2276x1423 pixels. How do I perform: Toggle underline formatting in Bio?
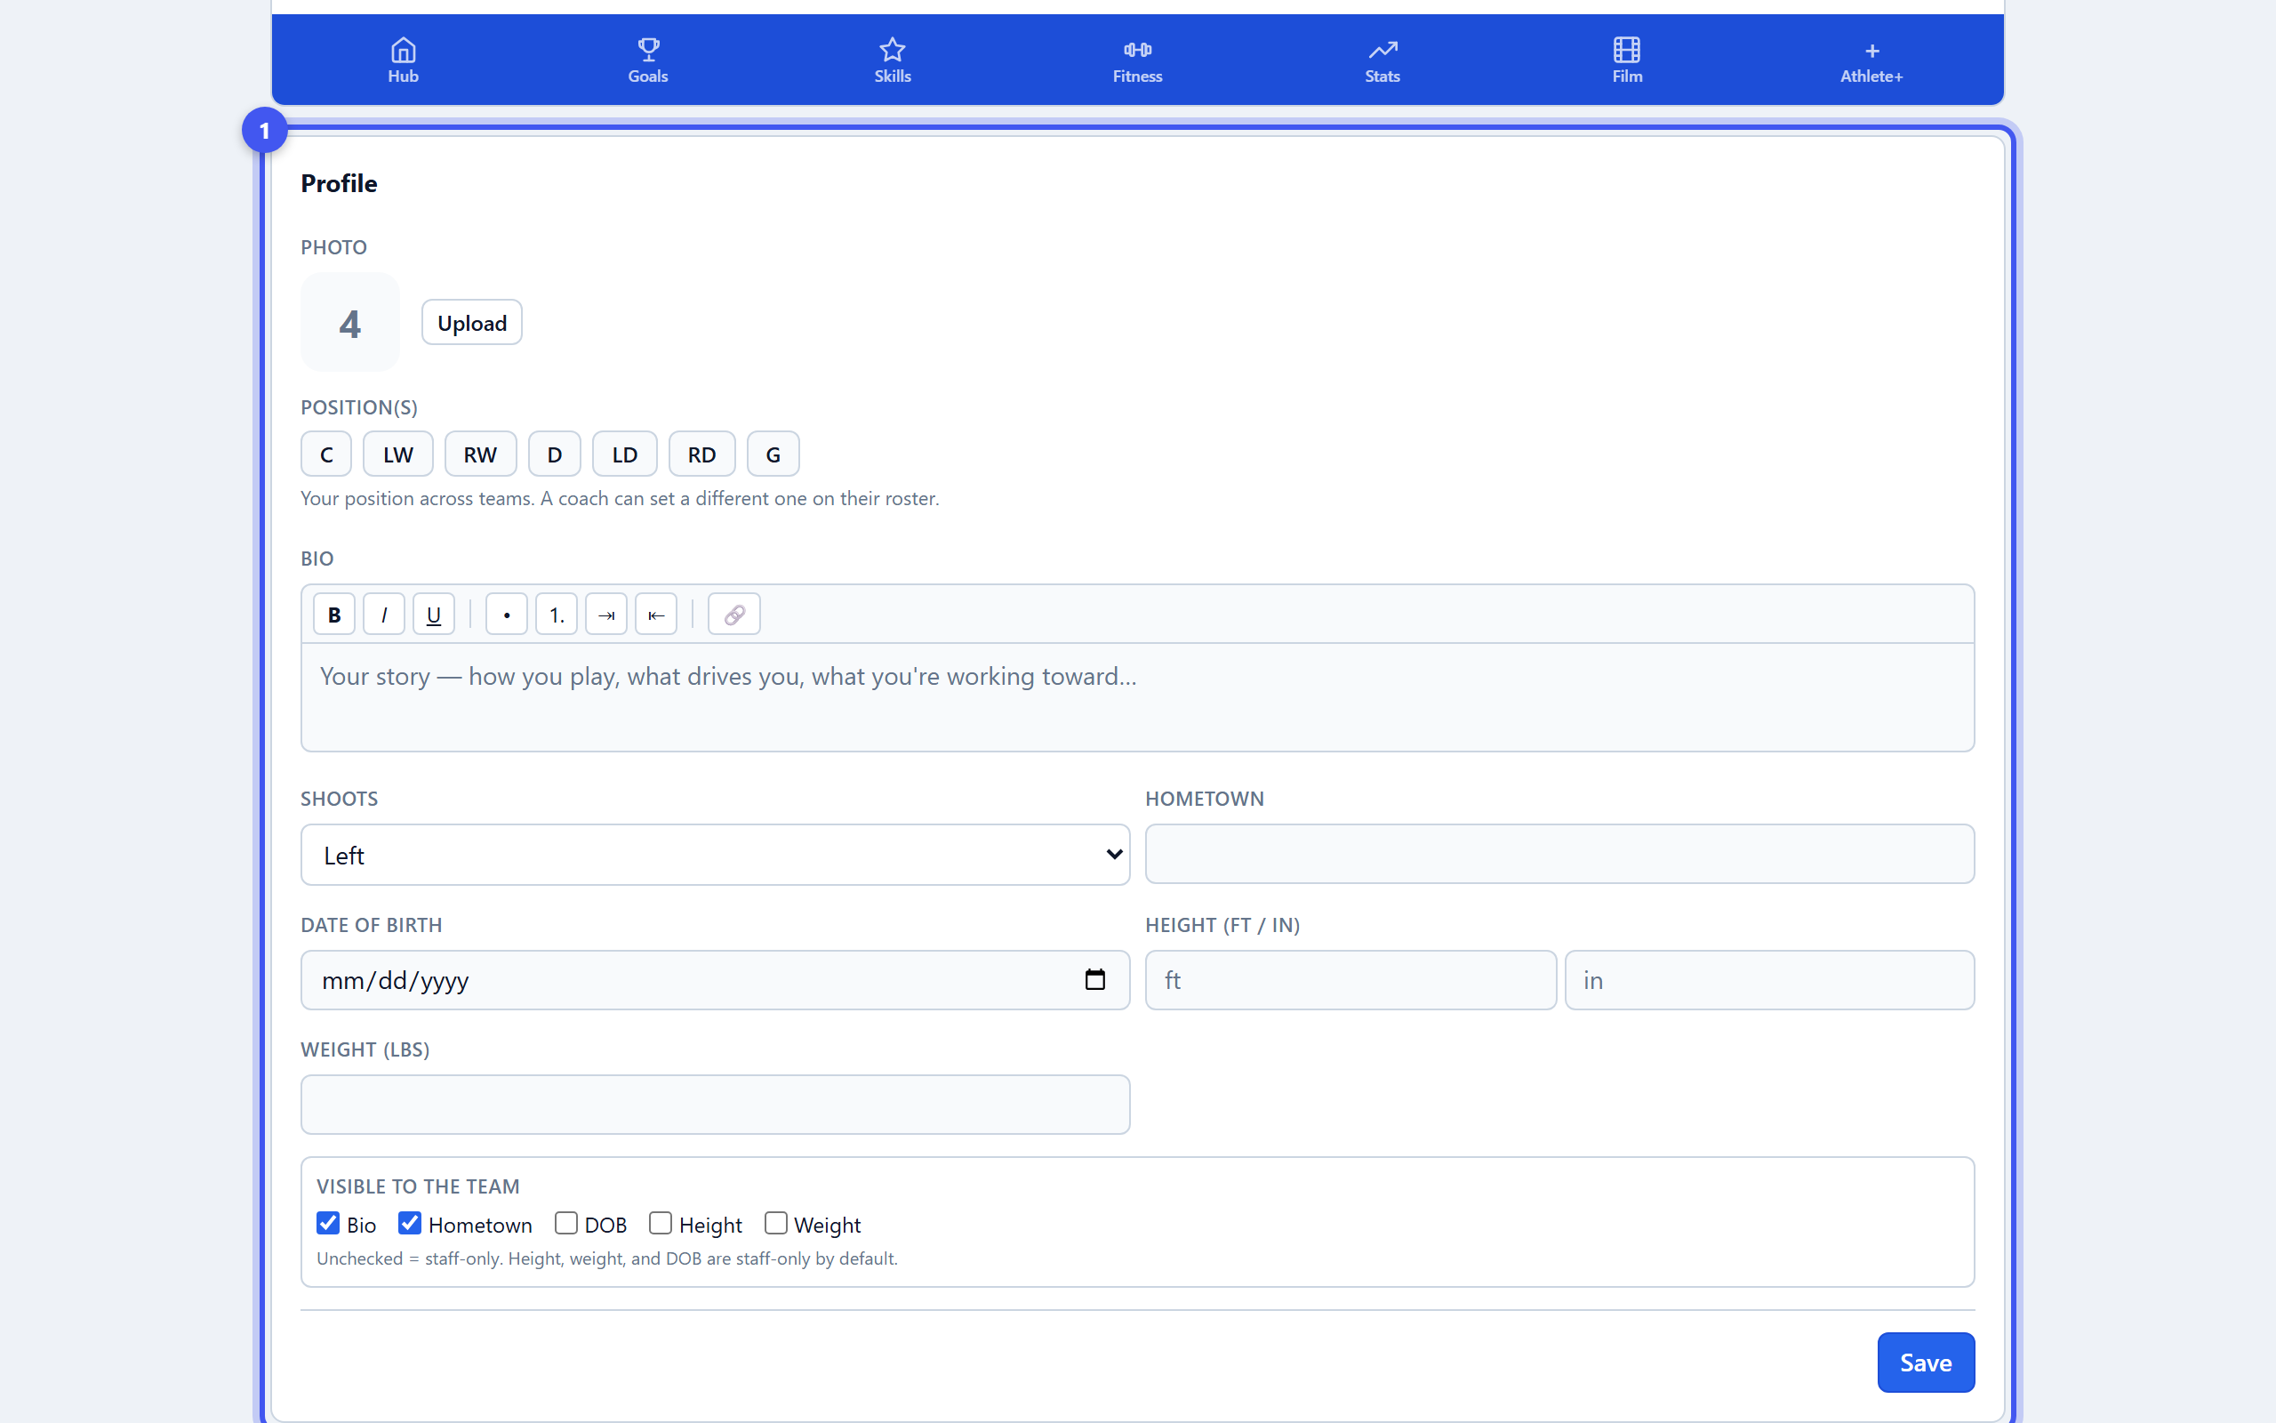pos(434,615)
